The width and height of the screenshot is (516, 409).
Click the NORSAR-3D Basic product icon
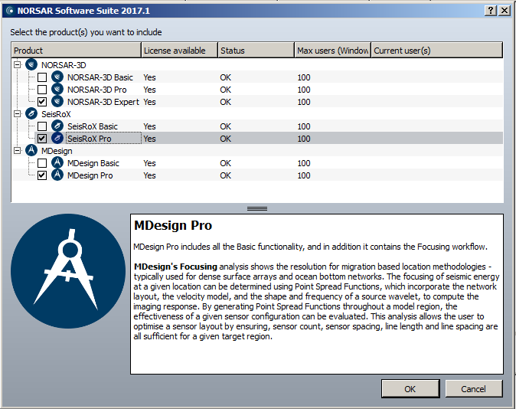tap(57, 77)
